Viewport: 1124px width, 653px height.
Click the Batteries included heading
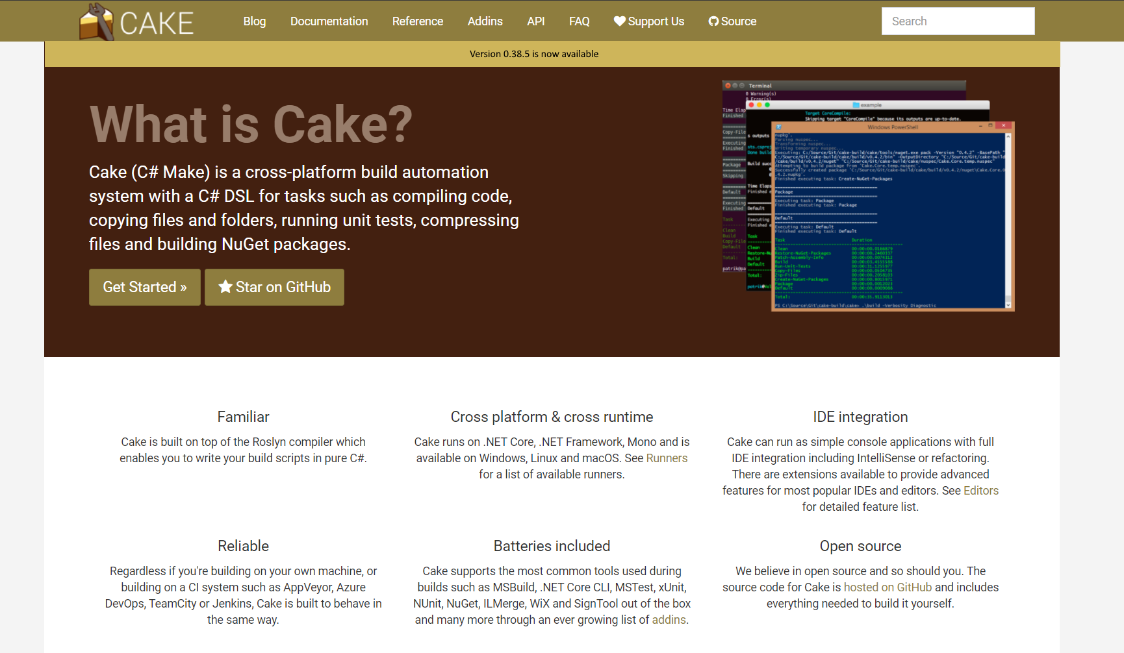click(x=552, y=546)
